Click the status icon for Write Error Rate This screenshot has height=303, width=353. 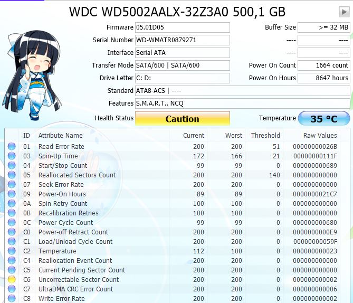[12, 298]
